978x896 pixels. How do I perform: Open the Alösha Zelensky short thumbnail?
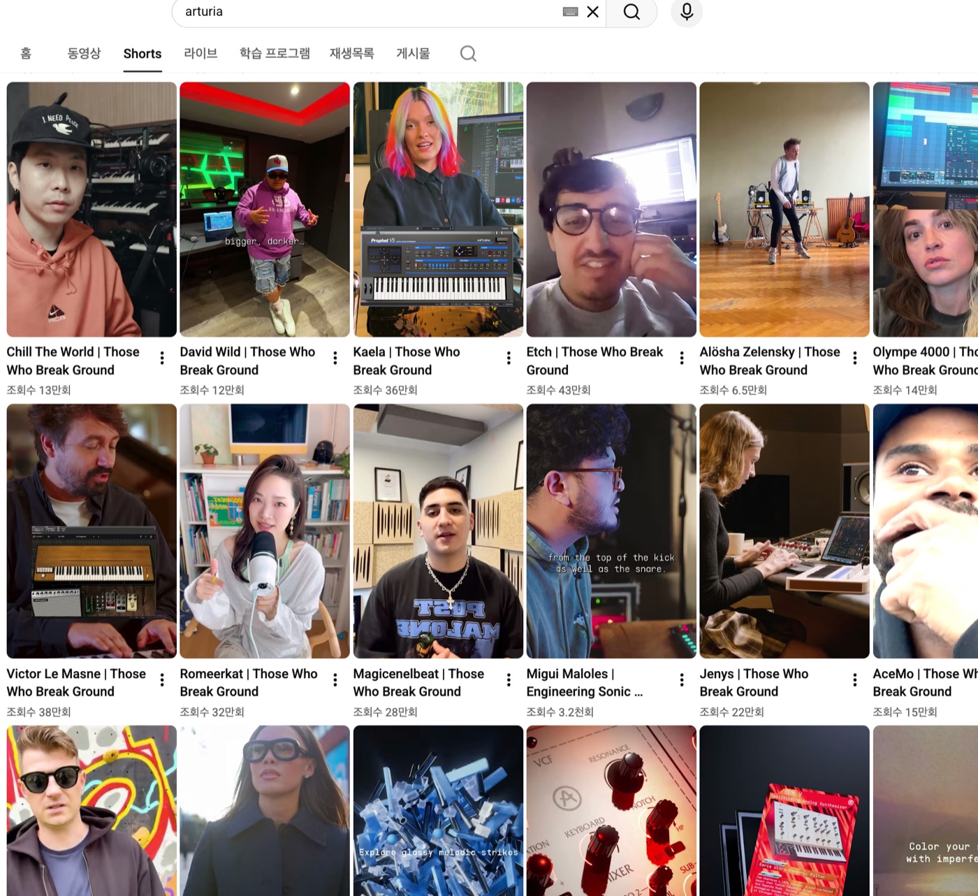pyautogui.click(x=784, y=210)
